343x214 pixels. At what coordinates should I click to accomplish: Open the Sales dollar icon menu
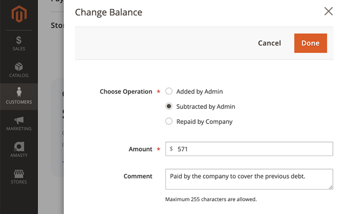point(19,40)
